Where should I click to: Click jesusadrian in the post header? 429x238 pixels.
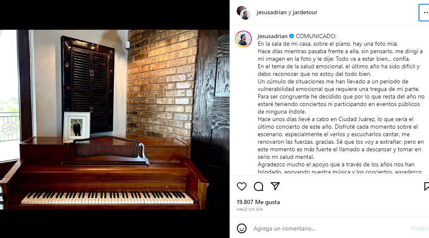point(271,12)
